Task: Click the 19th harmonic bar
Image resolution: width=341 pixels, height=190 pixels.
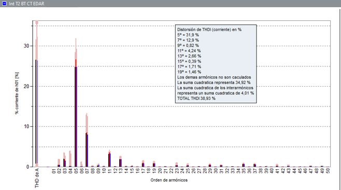Action: coord(154,164)
